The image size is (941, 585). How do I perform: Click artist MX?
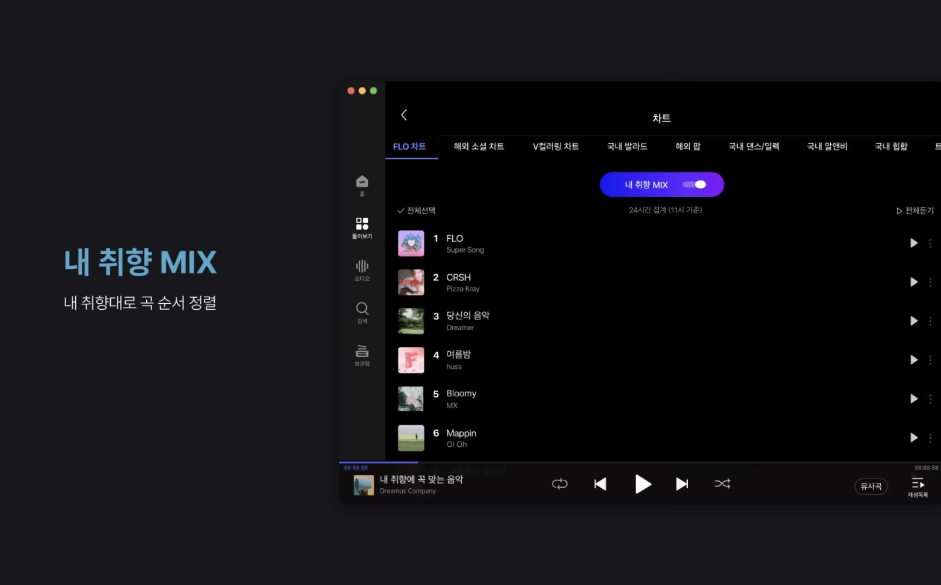tap(452, 405)
